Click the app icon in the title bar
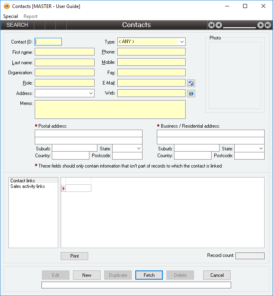Screen dimensions: 273x296 pyautogui.click(x=6, y=6)
